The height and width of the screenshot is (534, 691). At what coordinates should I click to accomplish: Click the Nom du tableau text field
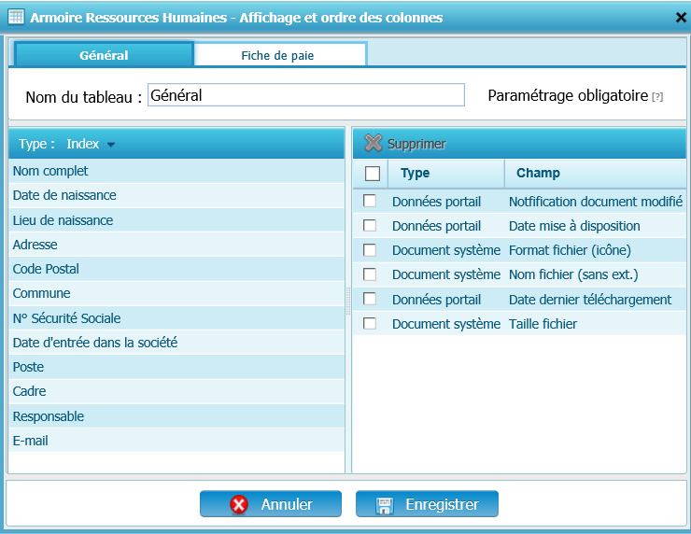[305, 95]
